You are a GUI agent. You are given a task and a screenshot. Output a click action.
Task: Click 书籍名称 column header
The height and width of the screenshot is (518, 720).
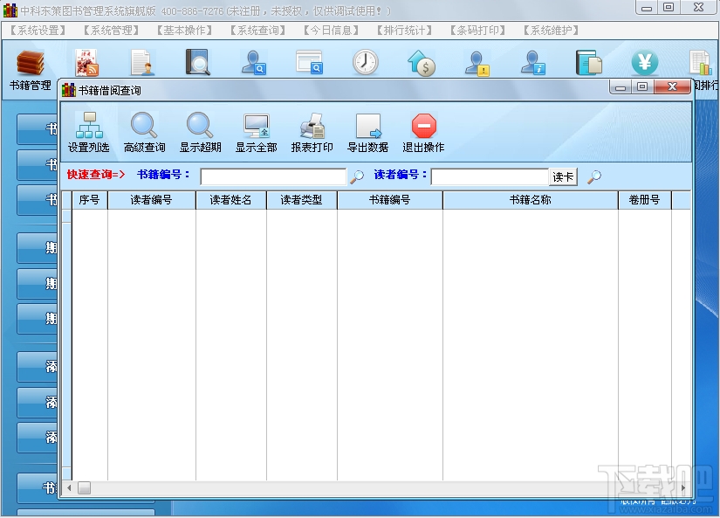coord(531,200)
